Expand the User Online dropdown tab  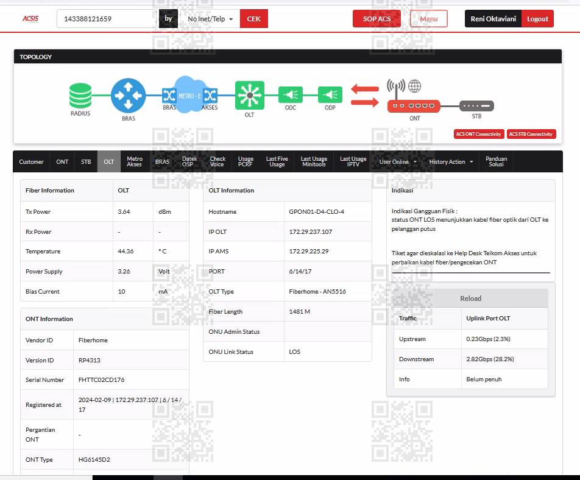[398, 161]
